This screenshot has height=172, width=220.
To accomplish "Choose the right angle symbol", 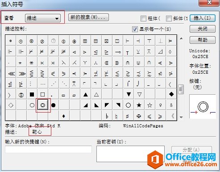I will 160,52.
